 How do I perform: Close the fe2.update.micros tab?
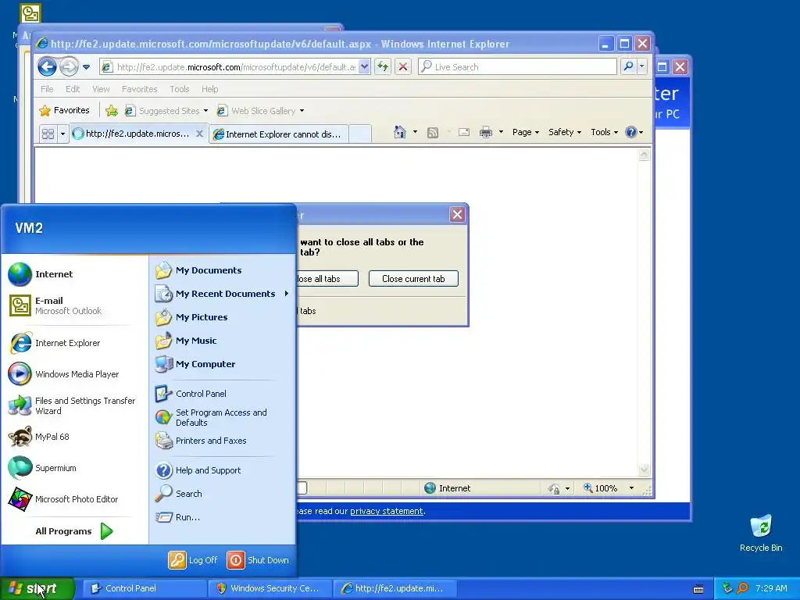(199, 134)
